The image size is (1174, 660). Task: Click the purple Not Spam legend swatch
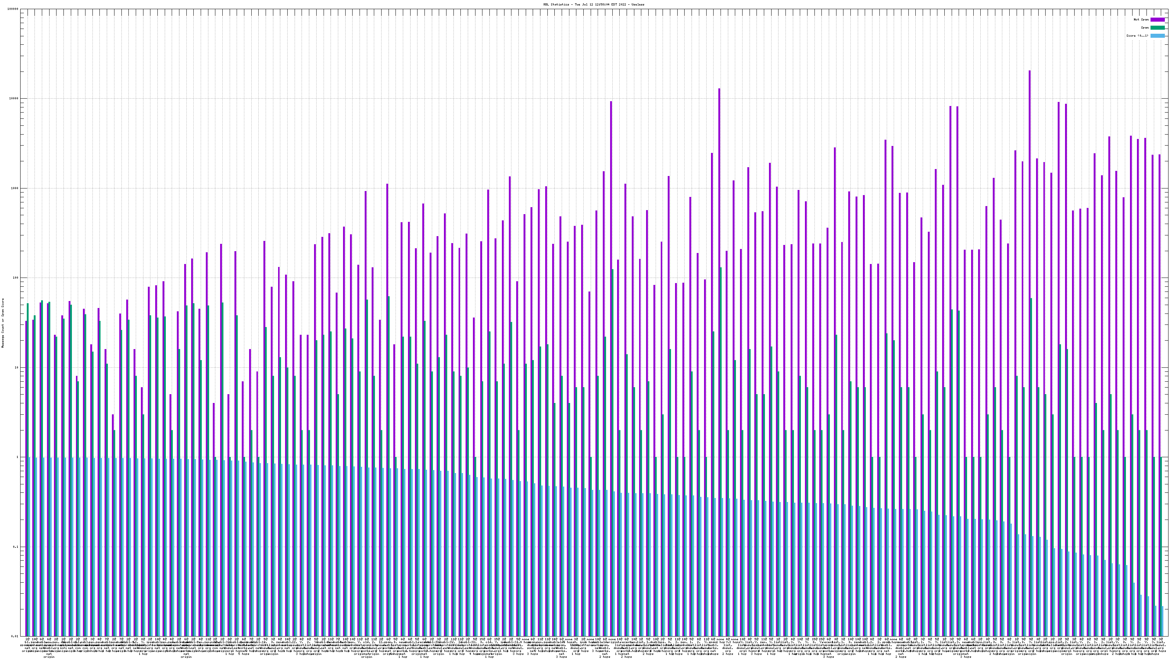pyautogui.click(x=1157, y=19)
